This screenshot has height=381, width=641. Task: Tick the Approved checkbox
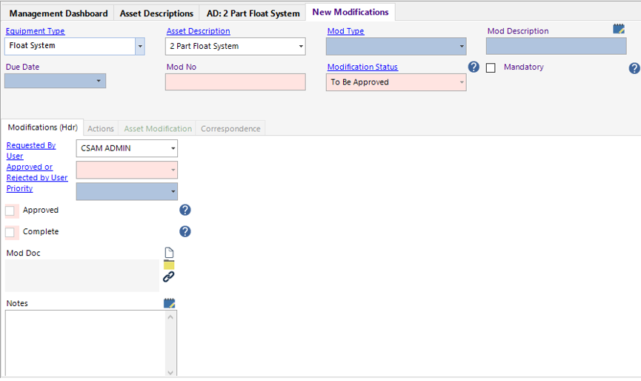[10, 211]
